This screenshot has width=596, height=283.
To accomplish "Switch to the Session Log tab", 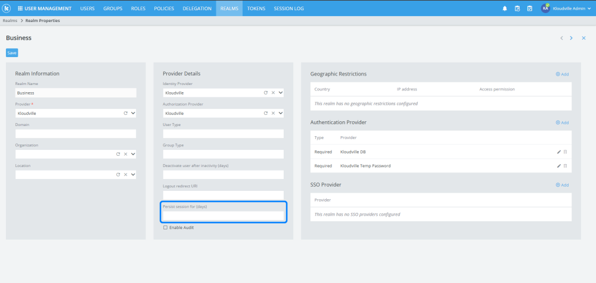I will 289,8.
